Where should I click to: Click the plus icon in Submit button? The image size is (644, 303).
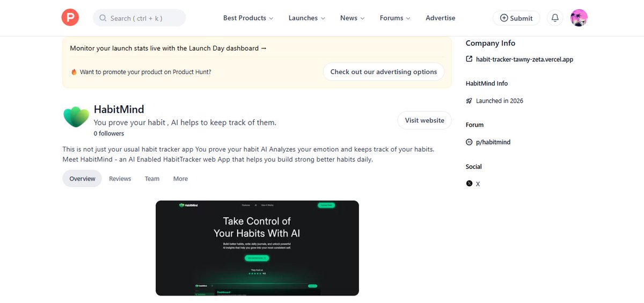tap(504, 18)
